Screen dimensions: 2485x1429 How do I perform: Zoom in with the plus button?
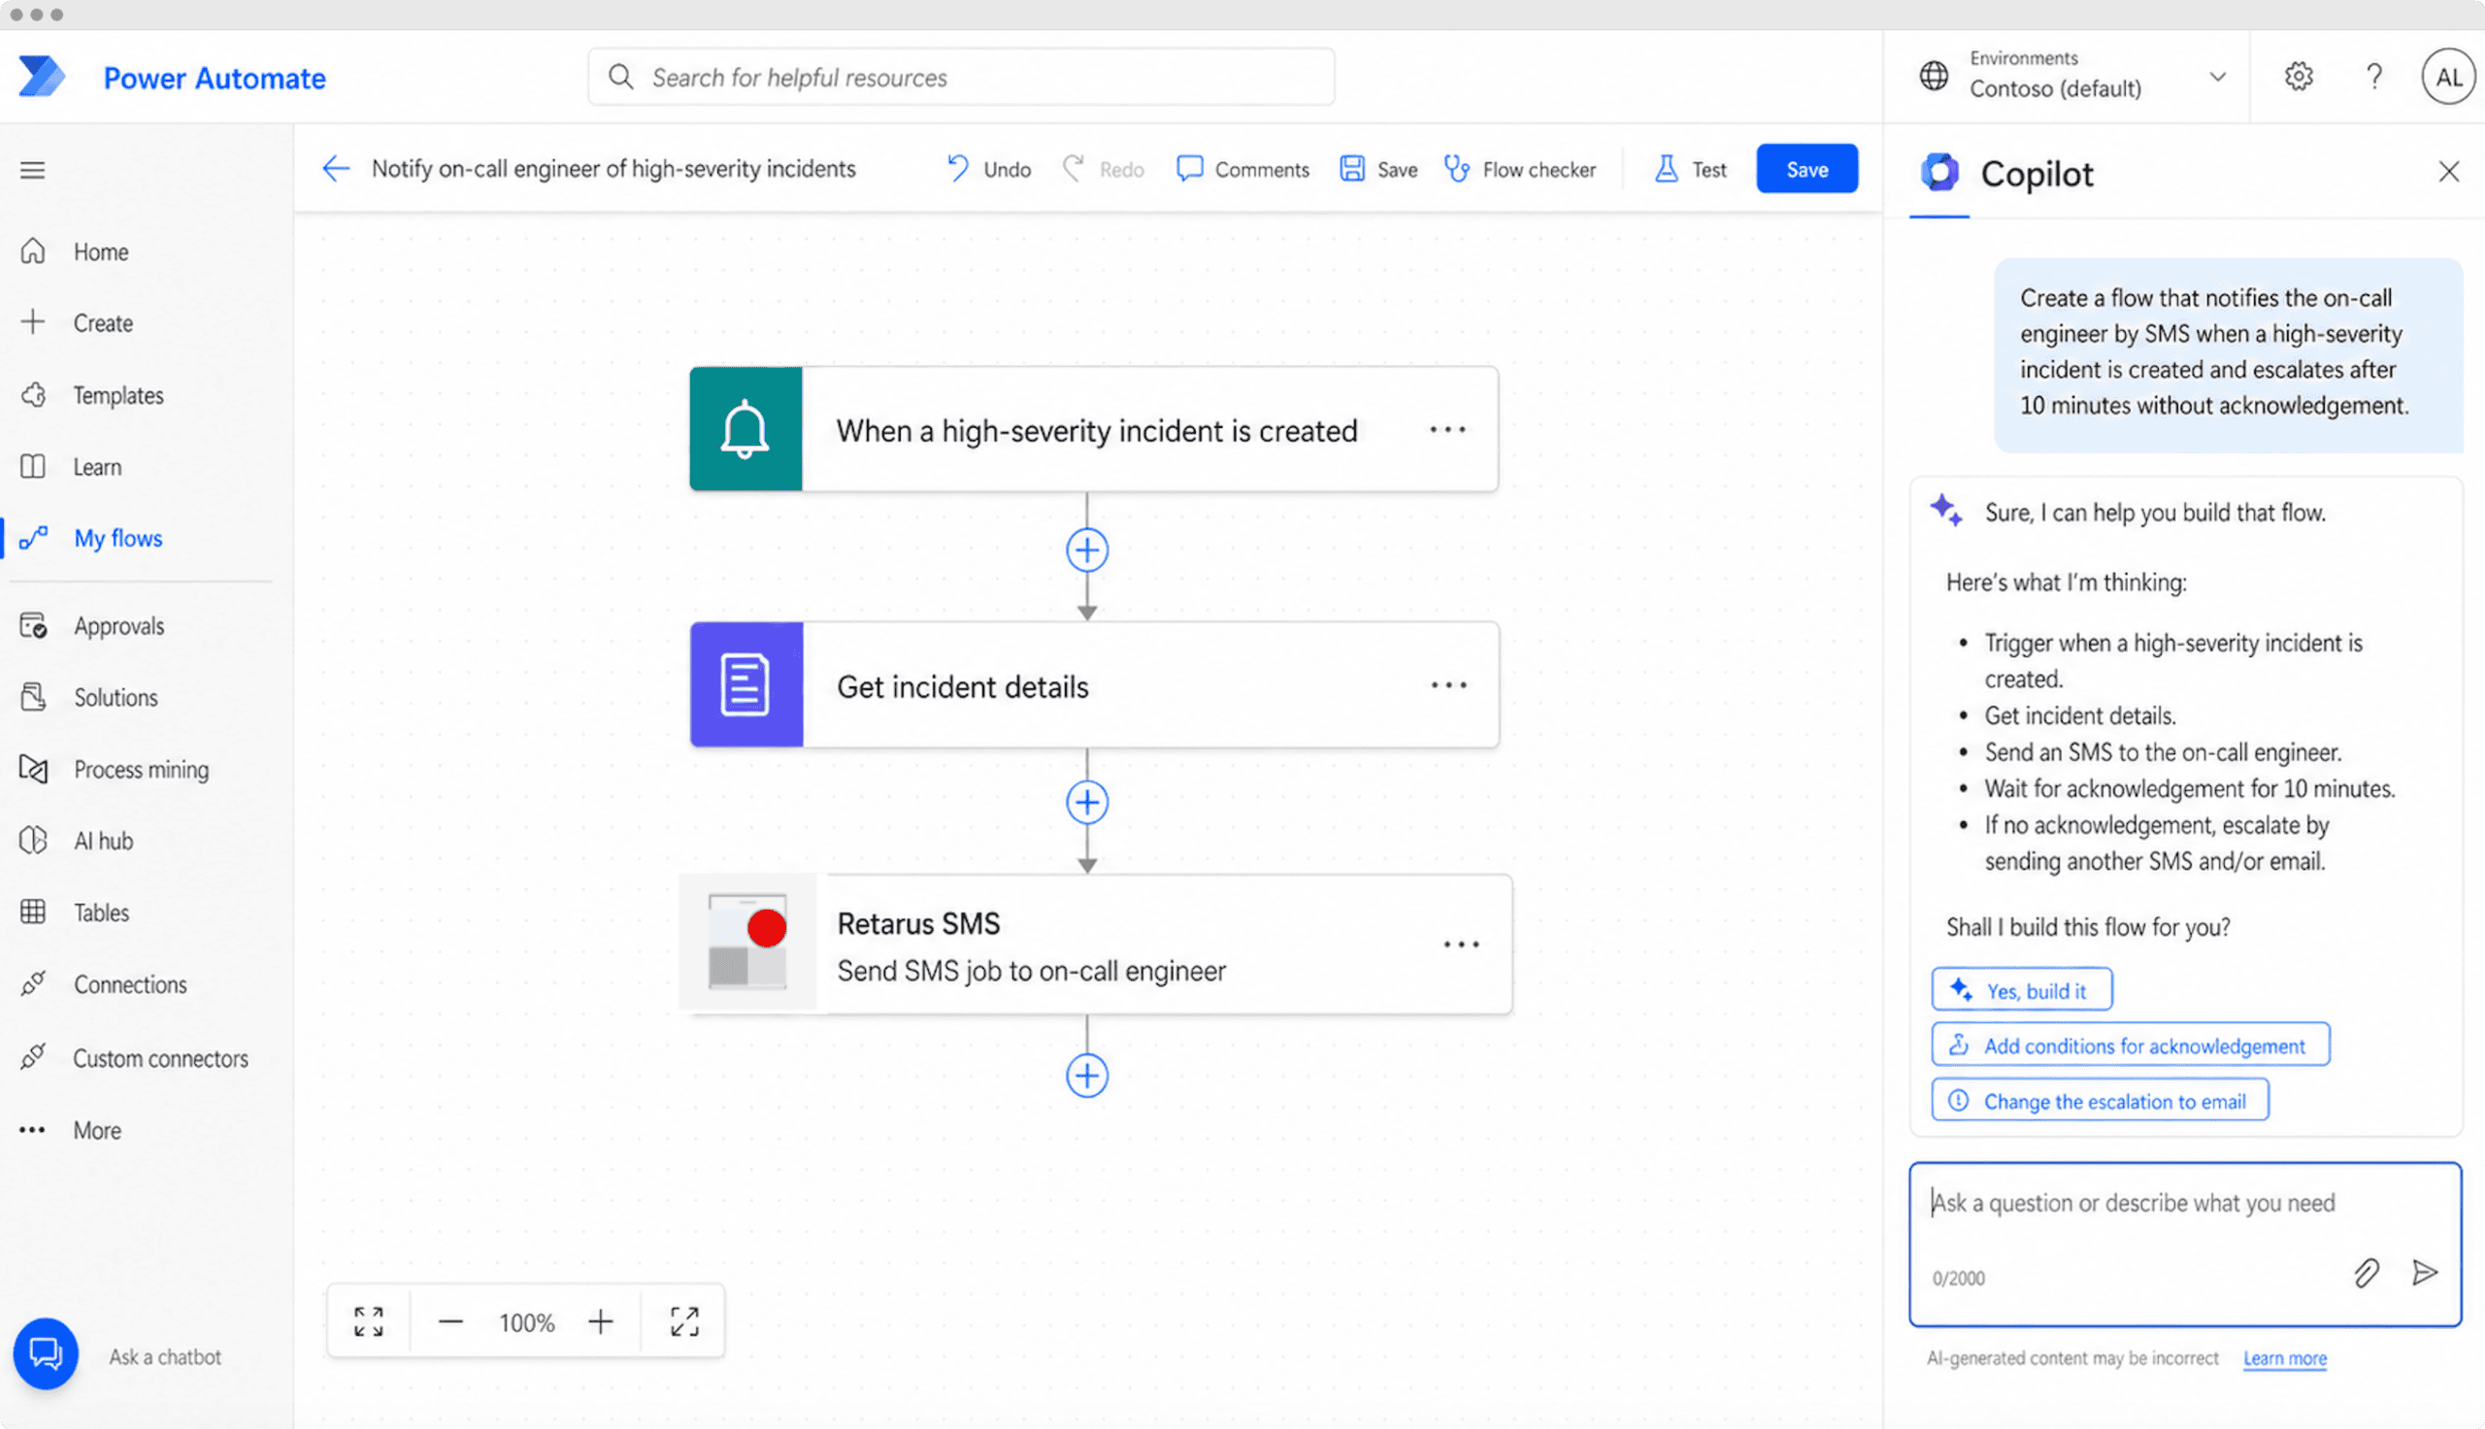(x=601, y=1322)
